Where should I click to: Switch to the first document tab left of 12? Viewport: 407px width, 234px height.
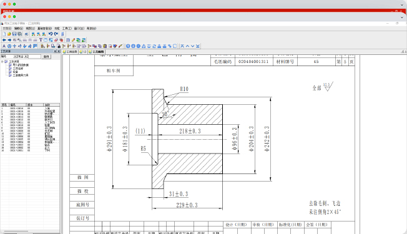coord(70,52)
